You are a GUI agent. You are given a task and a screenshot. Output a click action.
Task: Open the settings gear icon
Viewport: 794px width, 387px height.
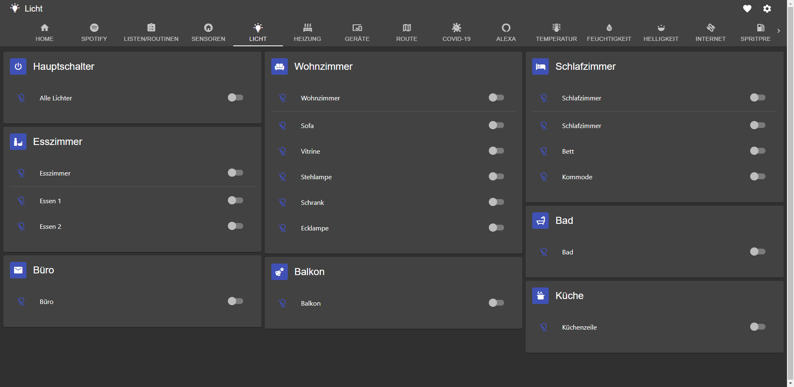click(767, 9)
